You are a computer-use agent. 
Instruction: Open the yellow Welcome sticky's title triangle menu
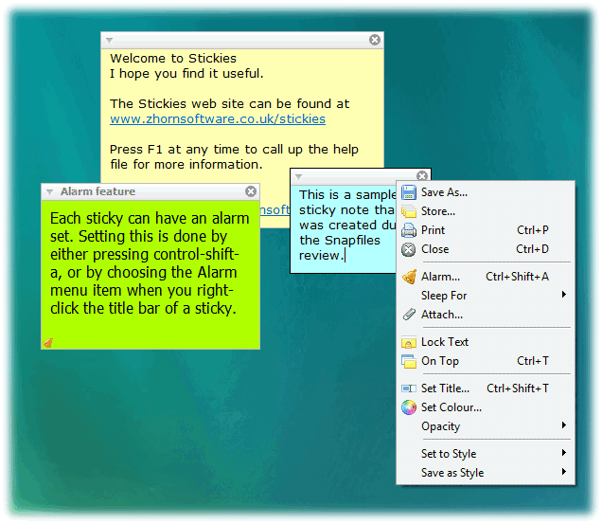pyautogui.click(x=109, y=41)
